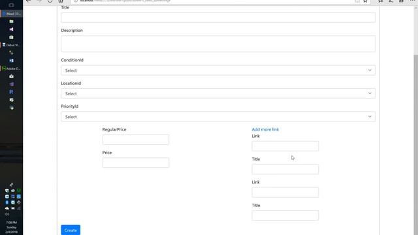
Task: Click the Description field label
Action: (72, 31)
